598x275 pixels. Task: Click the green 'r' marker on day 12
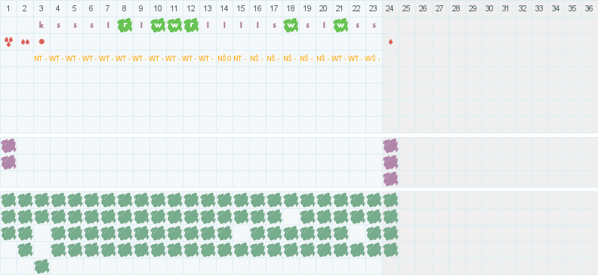pyautogui.click(x=191, y=25)
